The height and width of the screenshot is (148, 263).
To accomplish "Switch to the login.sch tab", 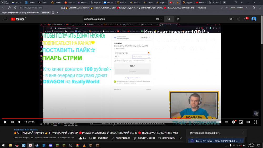I will click(96, 3).
